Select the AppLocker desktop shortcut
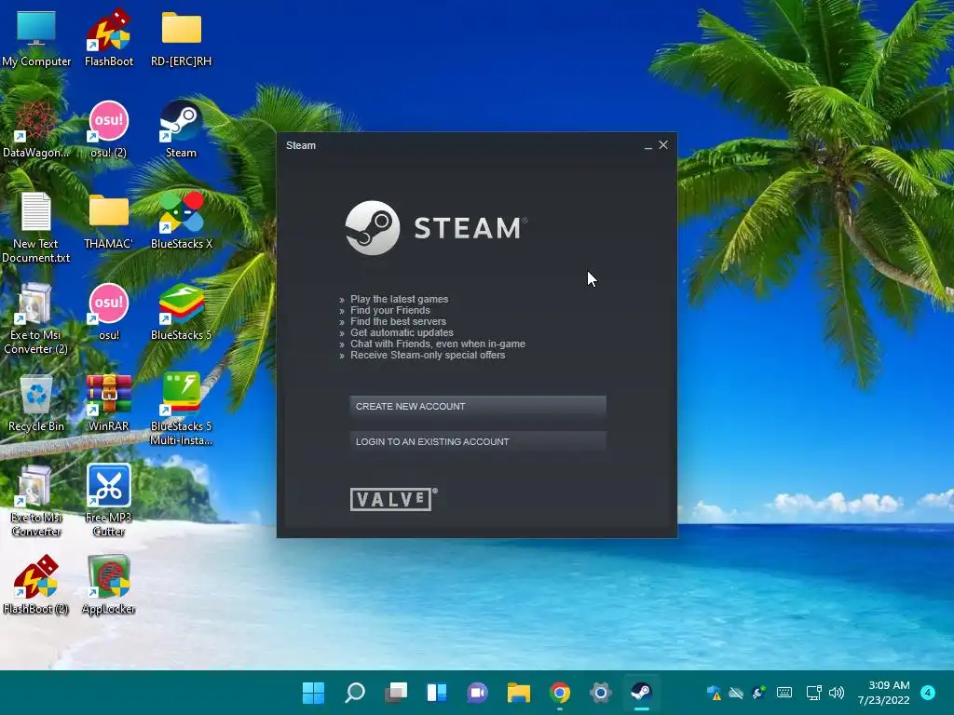Viewport: 954px width, 715px height. pos(108,585)
